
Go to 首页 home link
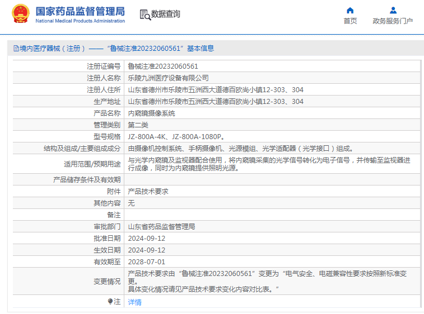point(350,21)
